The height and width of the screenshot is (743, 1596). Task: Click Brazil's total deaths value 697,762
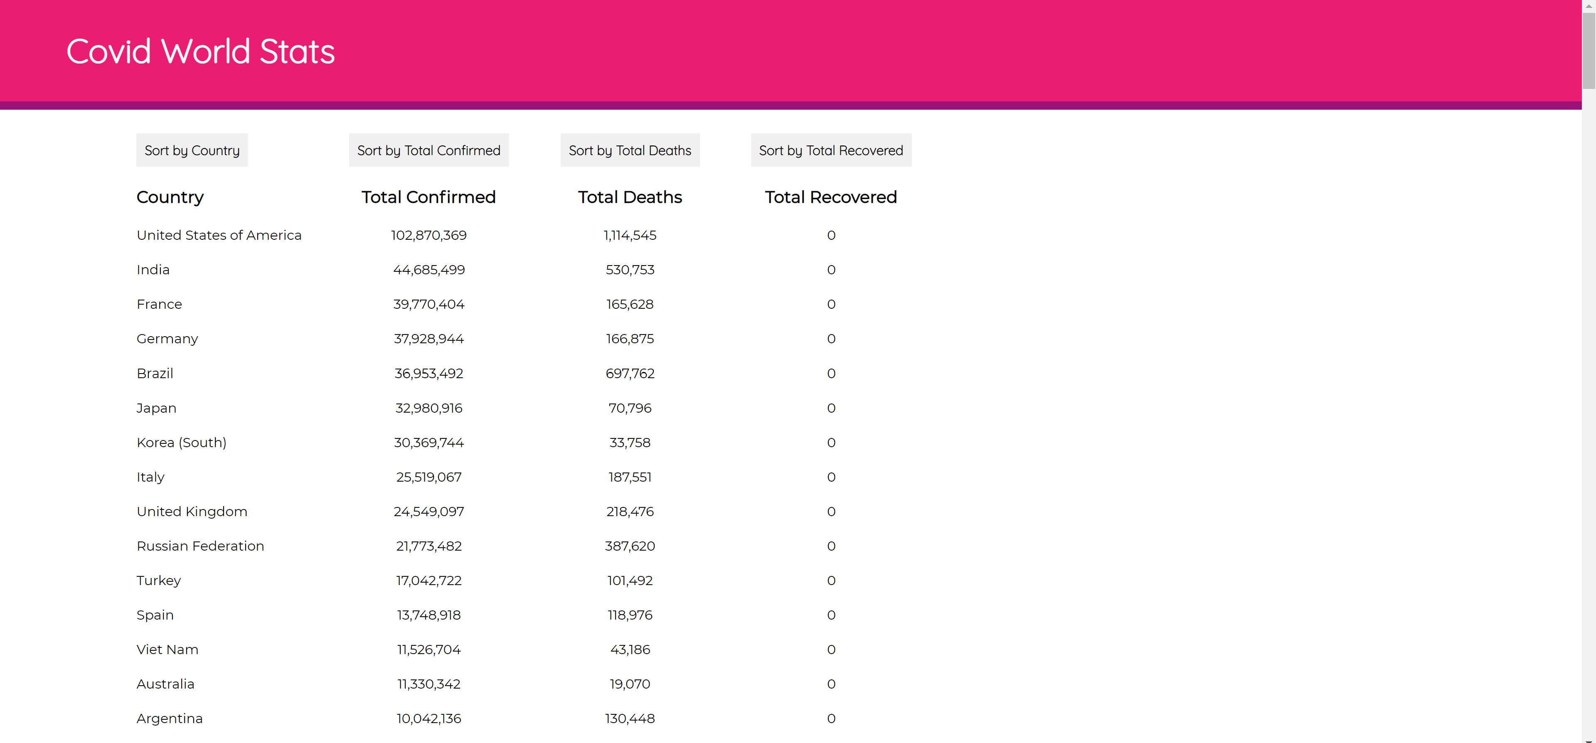click(x=630, y=374)
